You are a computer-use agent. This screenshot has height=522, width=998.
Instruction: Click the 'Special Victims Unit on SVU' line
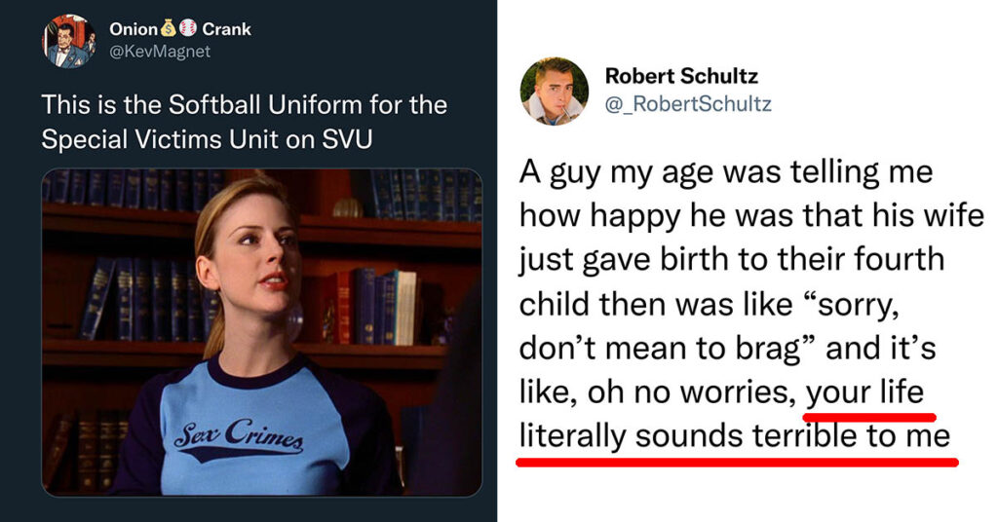click(x=206, y=138)
